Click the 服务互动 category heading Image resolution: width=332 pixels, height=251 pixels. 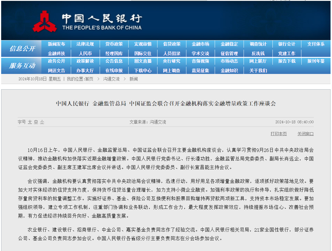(x=22, y=66)
